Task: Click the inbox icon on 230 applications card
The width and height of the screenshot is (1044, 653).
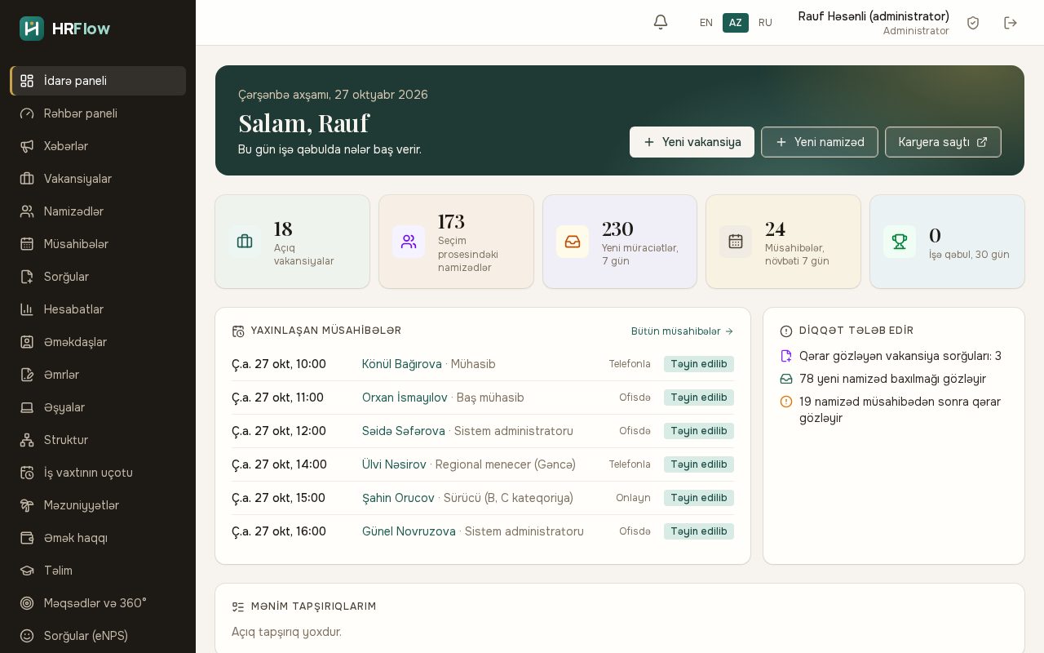Action: pyautogui.click(x=573, y=242)
